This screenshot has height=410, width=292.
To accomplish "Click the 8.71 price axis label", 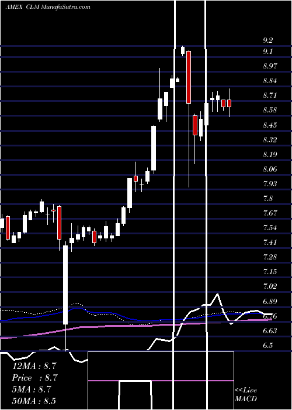I will click(x=270, y=95).
